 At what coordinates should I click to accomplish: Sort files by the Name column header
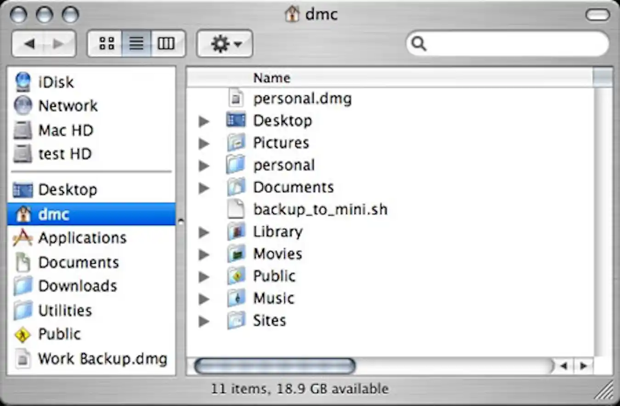pos(271,78)
